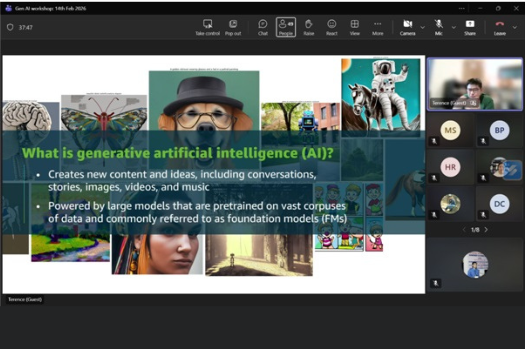
Task: Open the Leave options dropdown arrow
Action: click(x=515, y=28)
